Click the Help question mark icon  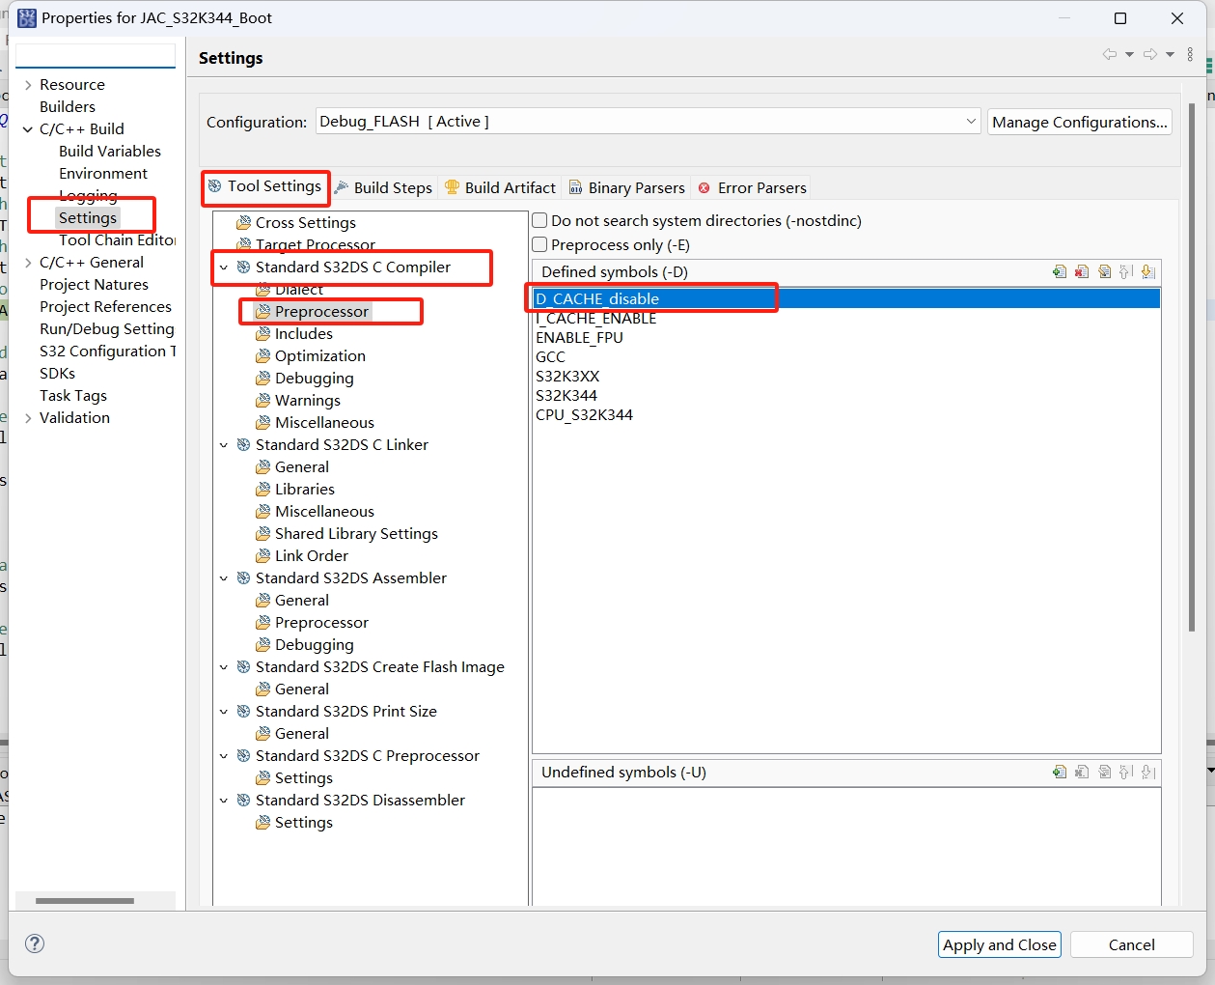(35, 943)
